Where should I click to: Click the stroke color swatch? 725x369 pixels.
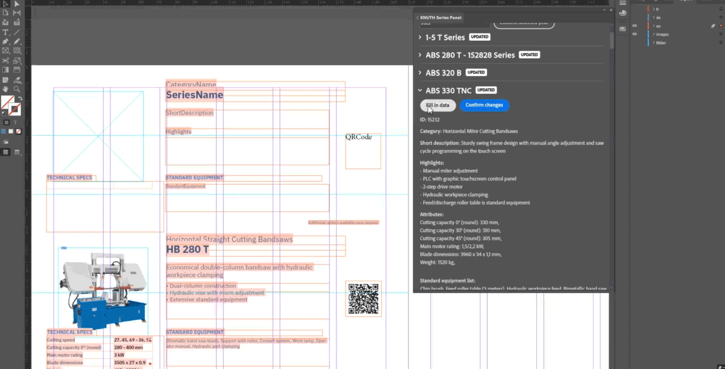tap(14, 109)
